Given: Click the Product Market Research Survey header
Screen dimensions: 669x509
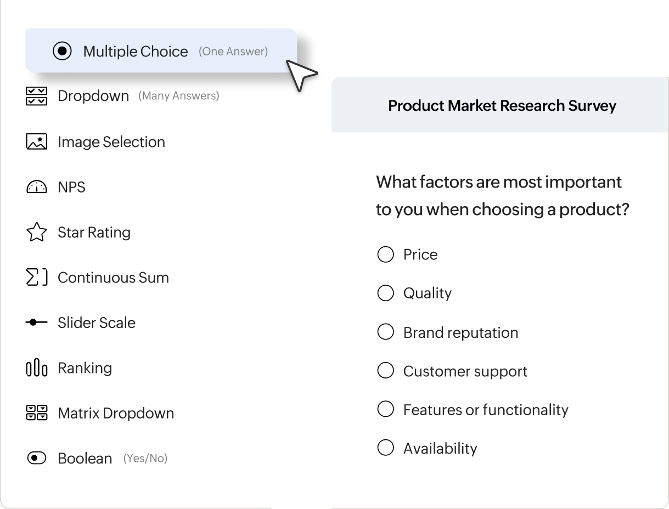Looking at the screenshot, I should [x=502, y=105].
